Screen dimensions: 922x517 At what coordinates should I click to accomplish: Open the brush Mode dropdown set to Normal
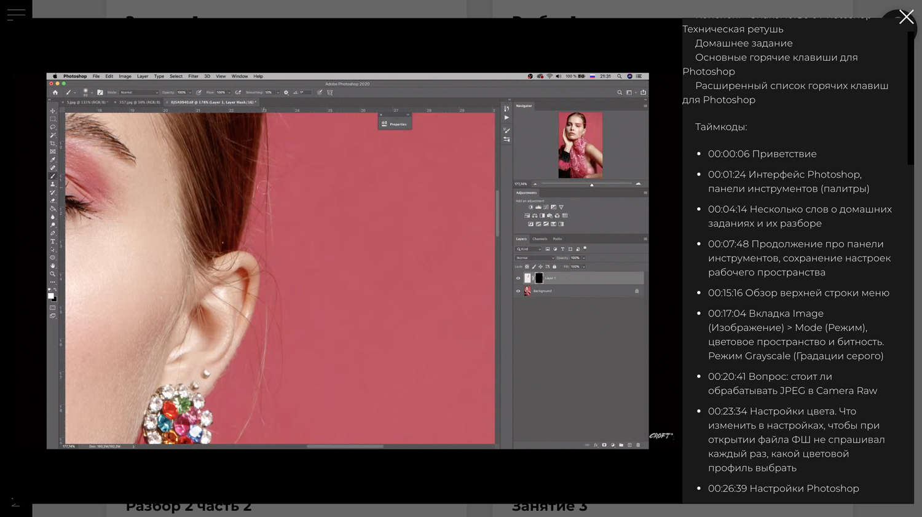coord(138,93)
